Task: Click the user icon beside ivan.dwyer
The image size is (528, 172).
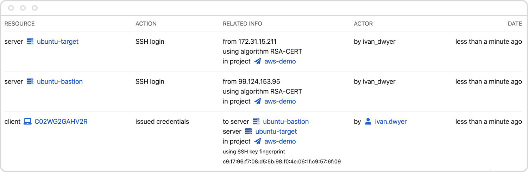Action: point(368,122)
